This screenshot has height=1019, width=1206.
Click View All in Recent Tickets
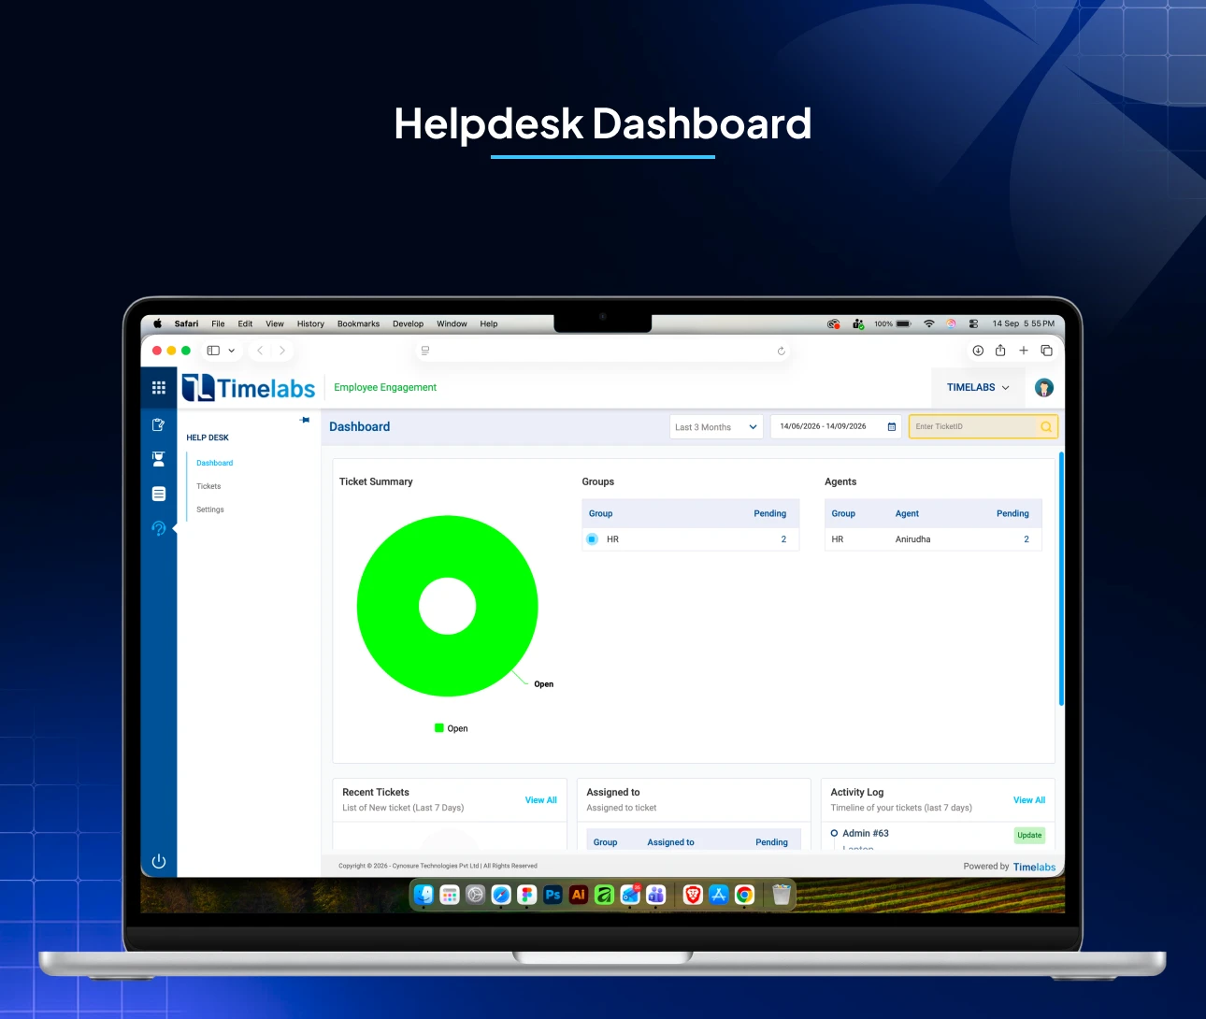540,800
